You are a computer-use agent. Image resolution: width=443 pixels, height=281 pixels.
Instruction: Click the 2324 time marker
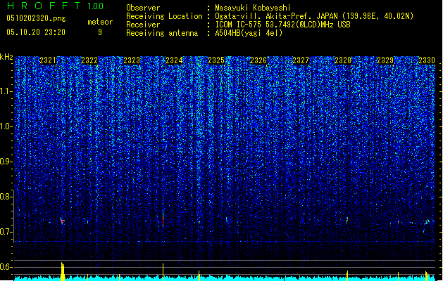174,60
